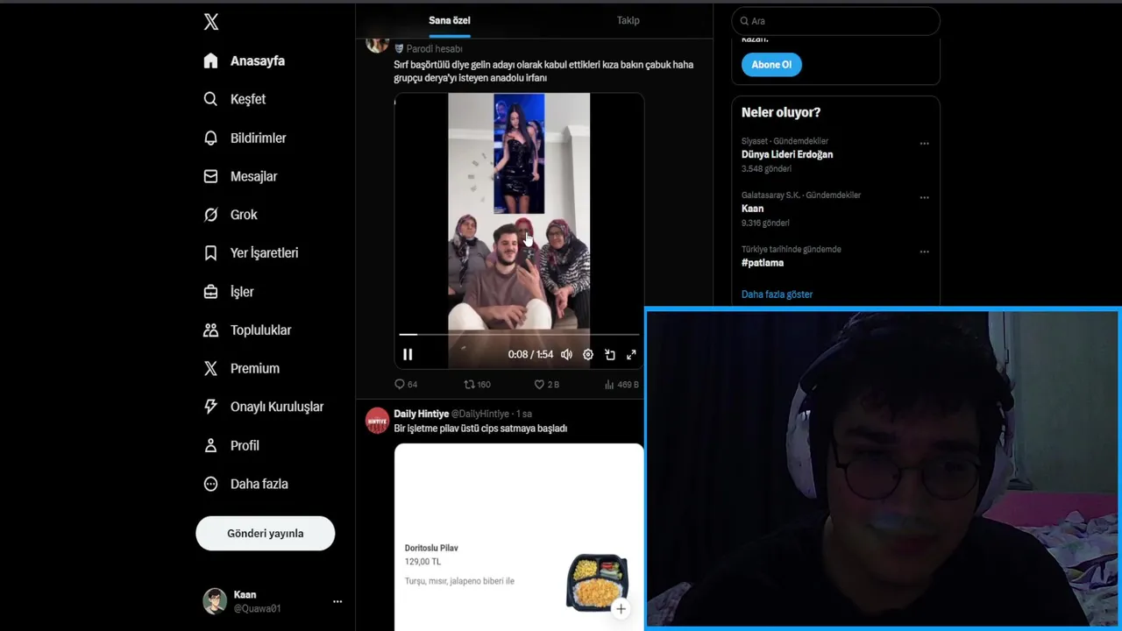1122x631 pixels.
Task: Click Daha fazla göster link
Action: [777, 294]
